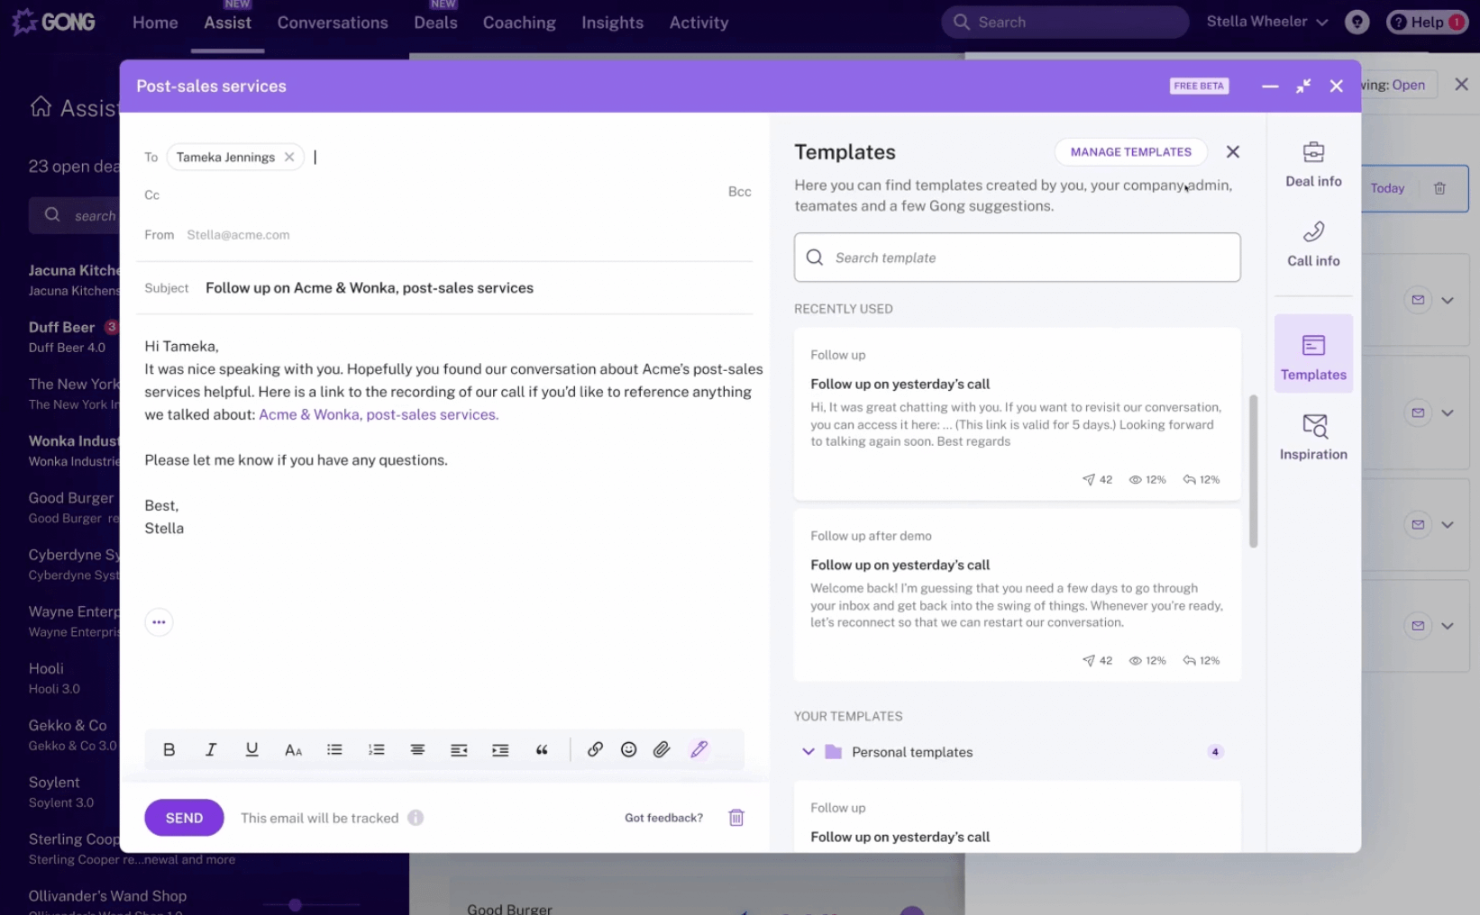The height and width of the screenshot is (915, 1480).
Task: Open the emoji picker
Action: tap(628, 749)
